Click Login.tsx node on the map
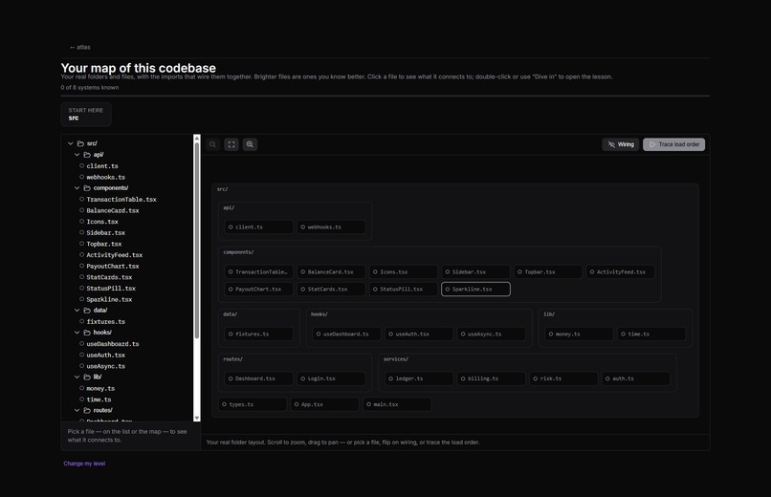The image size is (771, 497). click(x=331, y=378)
